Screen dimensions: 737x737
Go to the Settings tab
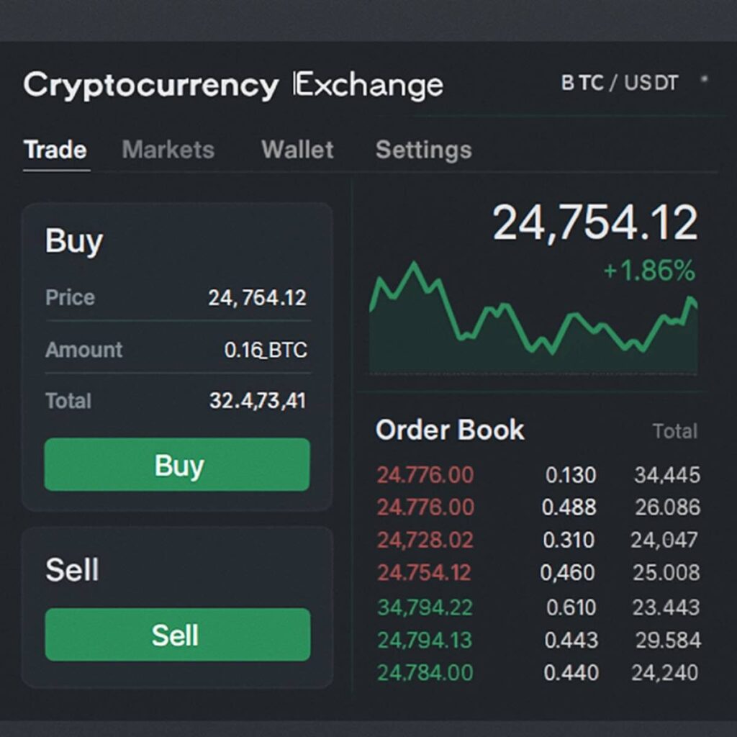tap(423, 150)
